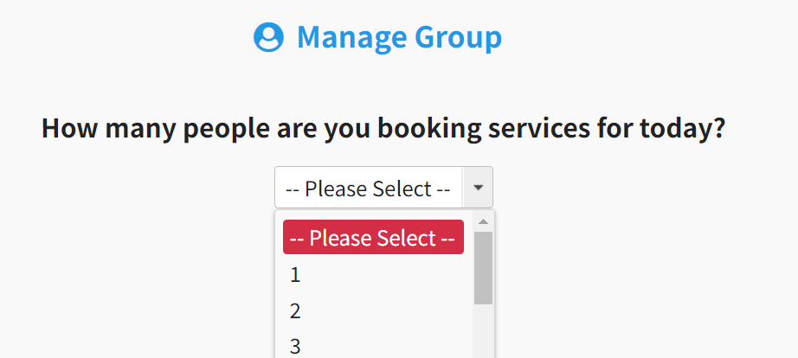Choose 1 from the people list
This screenshot has height=358, width=798.
pyautogui.click(x=295, y=275)
